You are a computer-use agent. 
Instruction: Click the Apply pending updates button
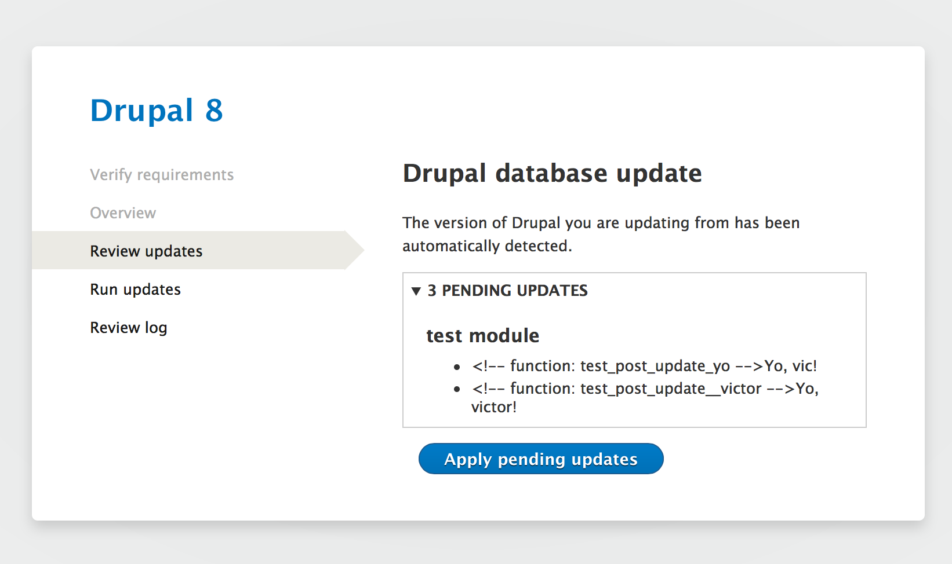540,459
